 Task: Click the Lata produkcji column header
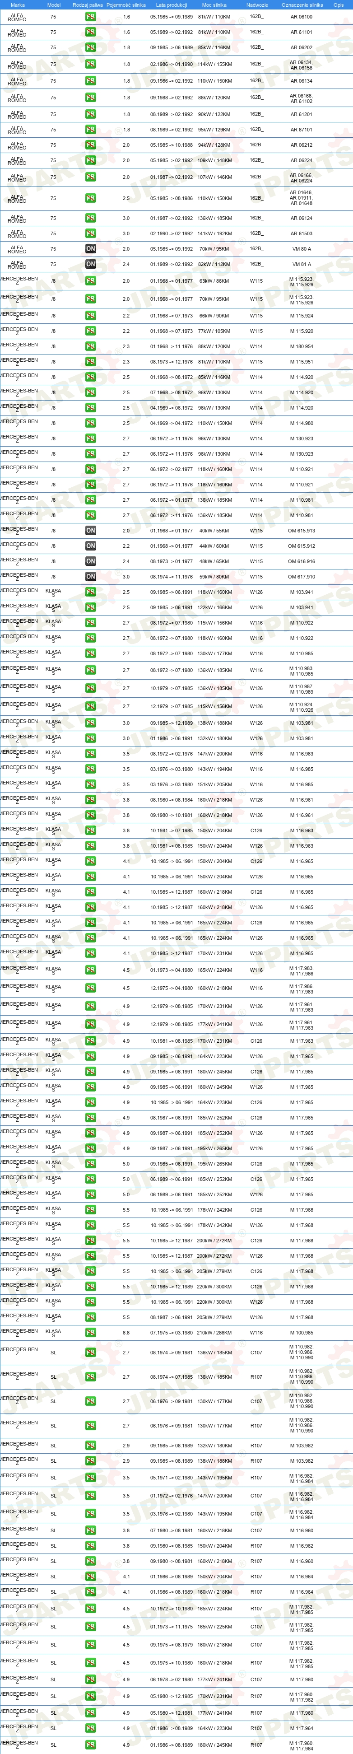(172, 5)
